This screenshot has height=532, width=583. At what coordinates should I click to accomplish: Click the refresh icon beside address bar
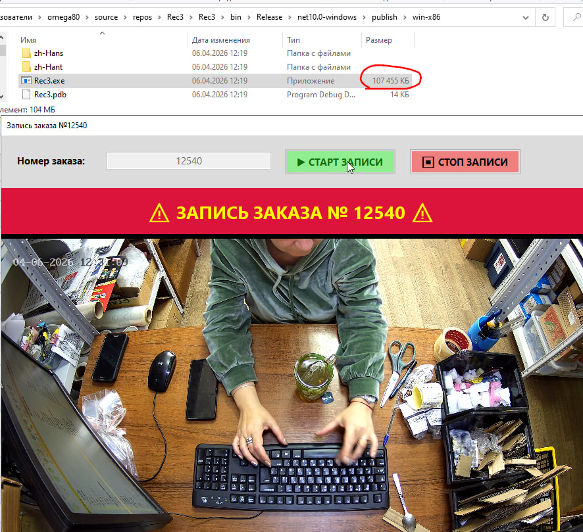545,17
